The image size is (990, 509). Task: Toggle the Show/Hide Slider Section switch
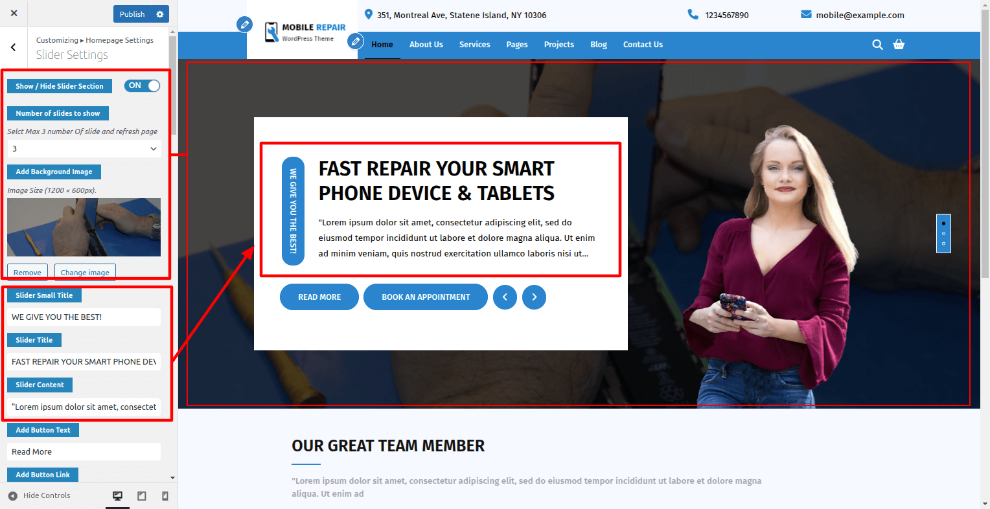click(x=143, y=85)
